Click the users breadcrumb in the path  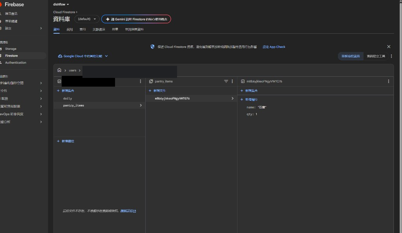pos(73,70)
